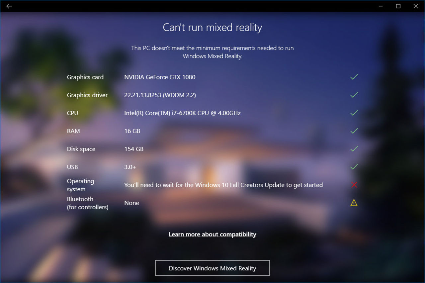
Task: Click the back arrow in the title bar
Action: [9, 6]
